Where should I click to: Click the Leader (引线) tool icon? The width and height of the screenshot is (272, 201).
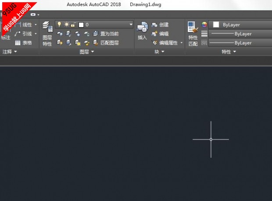(18, 34)
